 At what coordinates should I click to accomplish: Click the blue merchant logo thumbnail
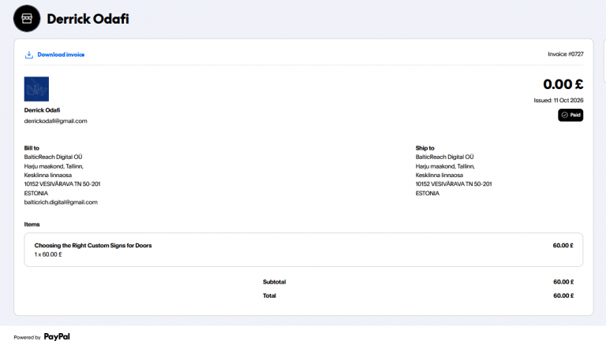pyautogui.click(x=36, y=89)
